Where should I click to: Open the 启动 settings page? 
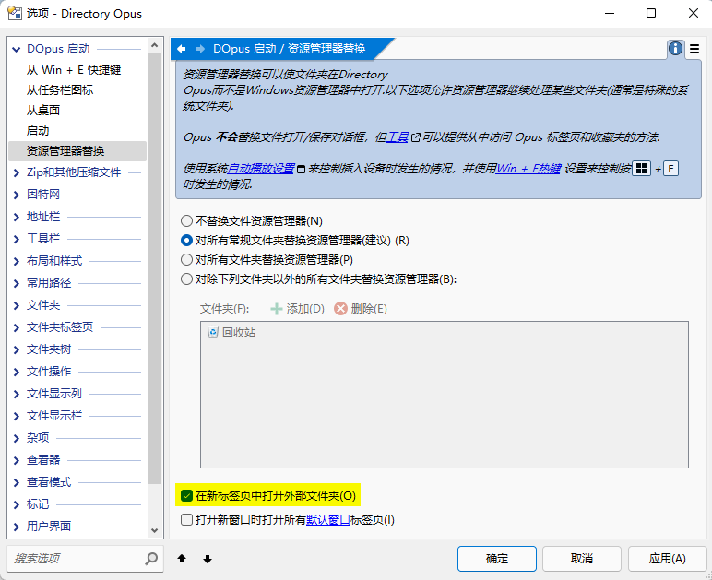[x=38, y=131]
